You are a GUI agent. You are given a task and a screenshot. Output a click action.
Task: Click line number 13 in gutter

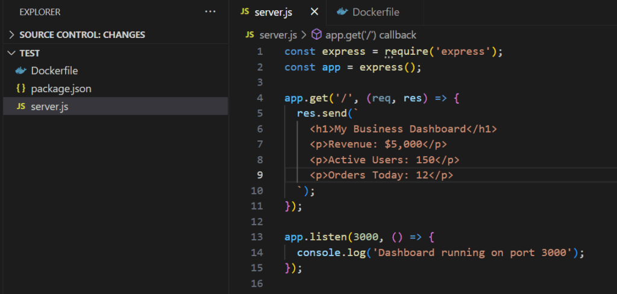(257, 237)
